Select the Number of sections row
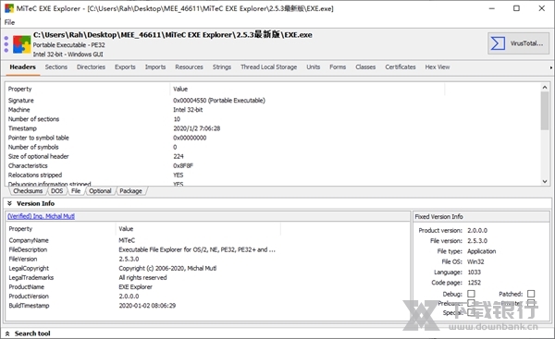This screenshot has height=339, width=555. pyautogui.click(x=273, y=119)
